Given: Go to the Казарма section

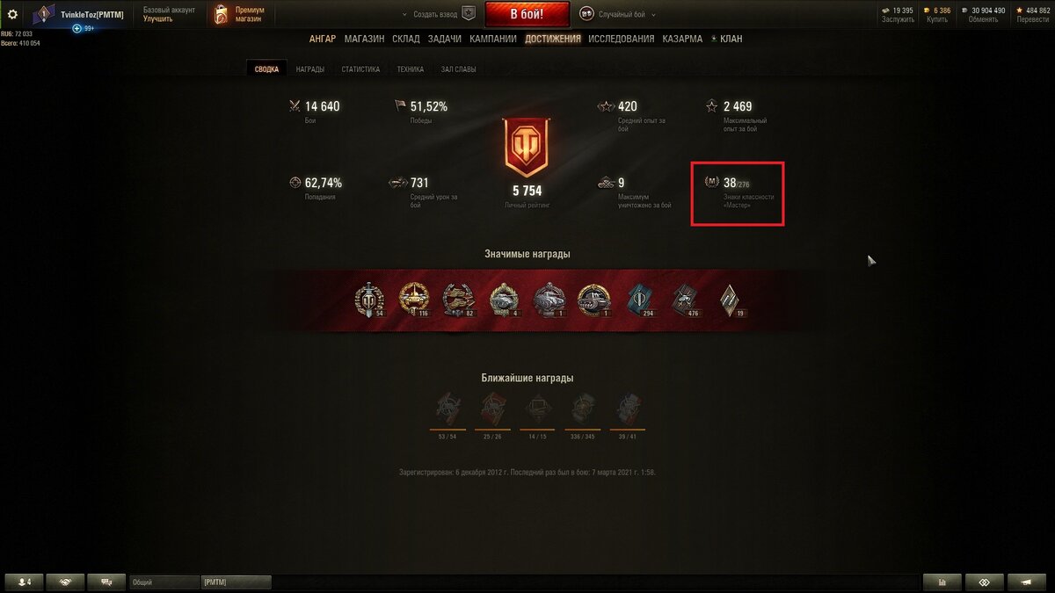Looking at the screenshot, I should click(x=682, y=39).
